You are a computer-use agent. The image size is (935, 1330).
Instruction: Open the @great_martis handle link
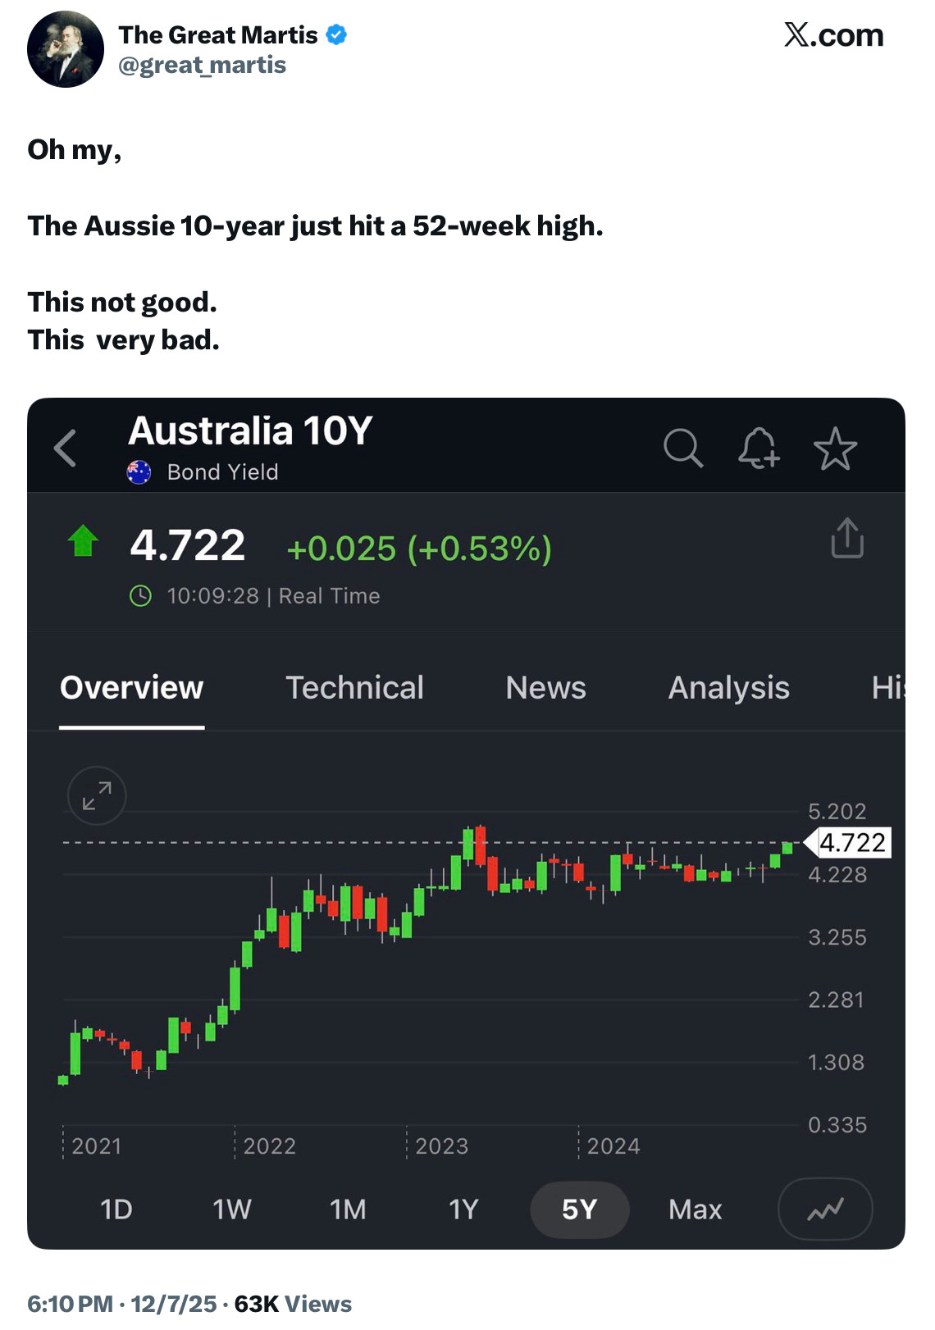coord(202,66)
